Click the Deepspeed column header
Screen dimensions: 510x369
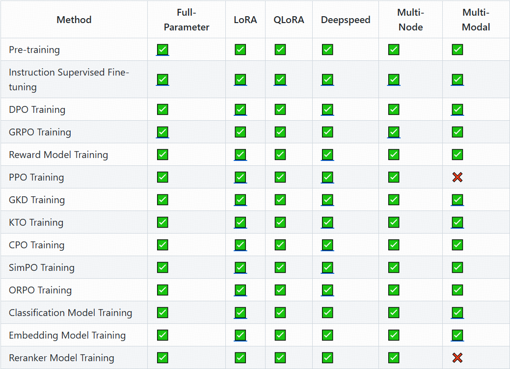coord(346,20)
